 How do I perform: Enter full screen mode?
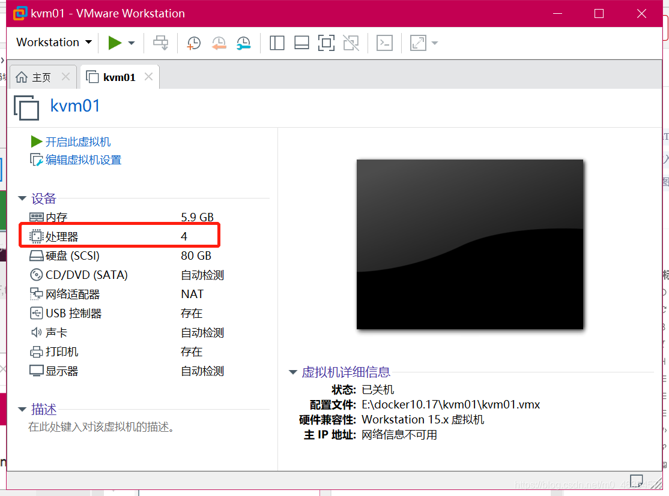(x=326, y=43)
